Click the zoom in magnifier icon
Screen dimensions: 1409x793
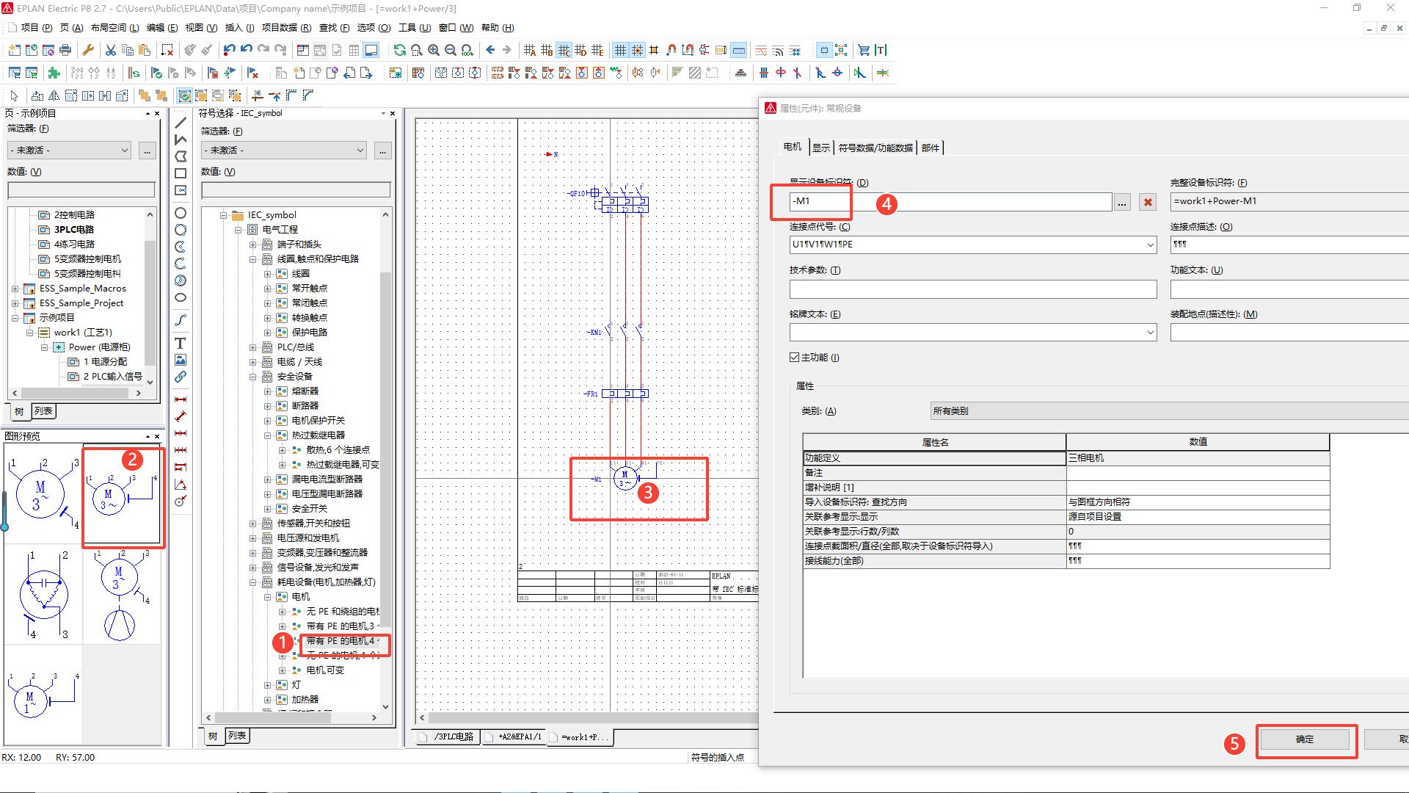[x=434, y=50]
